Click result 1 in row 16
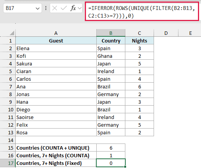This screenshot has height=168, width=201. click(x=111, y=155)
